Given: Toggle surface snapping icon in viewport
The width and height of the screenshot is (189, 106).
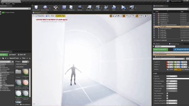Looking at the screenshot, I should coord(121,16).
